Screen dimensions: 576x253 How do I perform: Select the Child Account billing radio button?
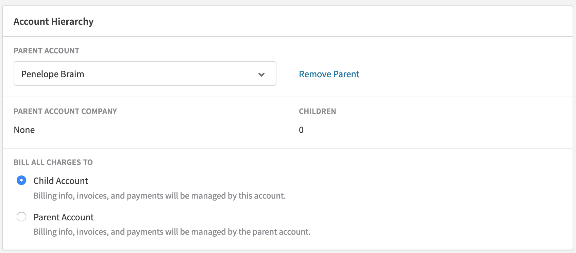[x=21, y=180]
